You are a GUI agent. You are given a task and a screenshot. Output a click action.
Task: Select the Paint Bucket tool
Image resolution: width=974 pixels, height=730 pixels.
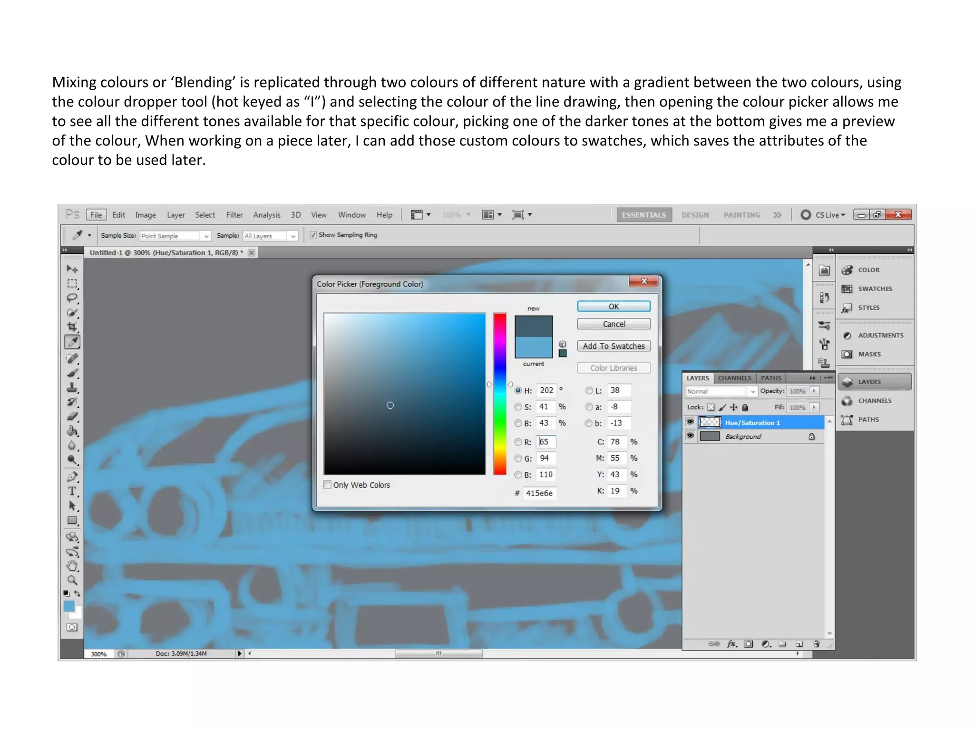[72, 431]
